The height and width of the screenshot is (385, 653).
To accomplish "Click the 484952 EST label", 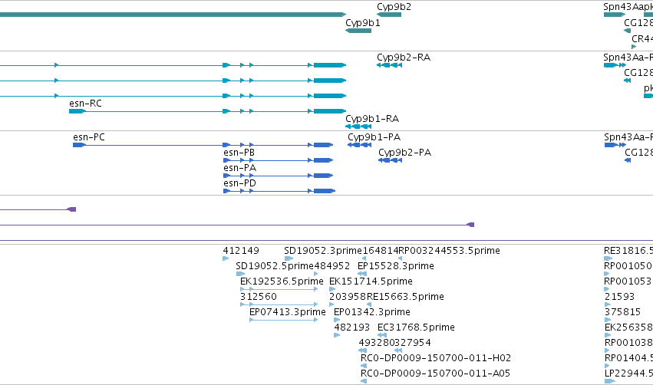I will (x=332, y=266).
